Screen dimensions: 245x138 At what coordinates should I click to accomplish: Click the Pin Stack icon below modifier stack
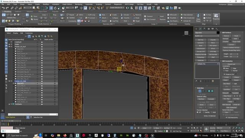coord(196,81)
